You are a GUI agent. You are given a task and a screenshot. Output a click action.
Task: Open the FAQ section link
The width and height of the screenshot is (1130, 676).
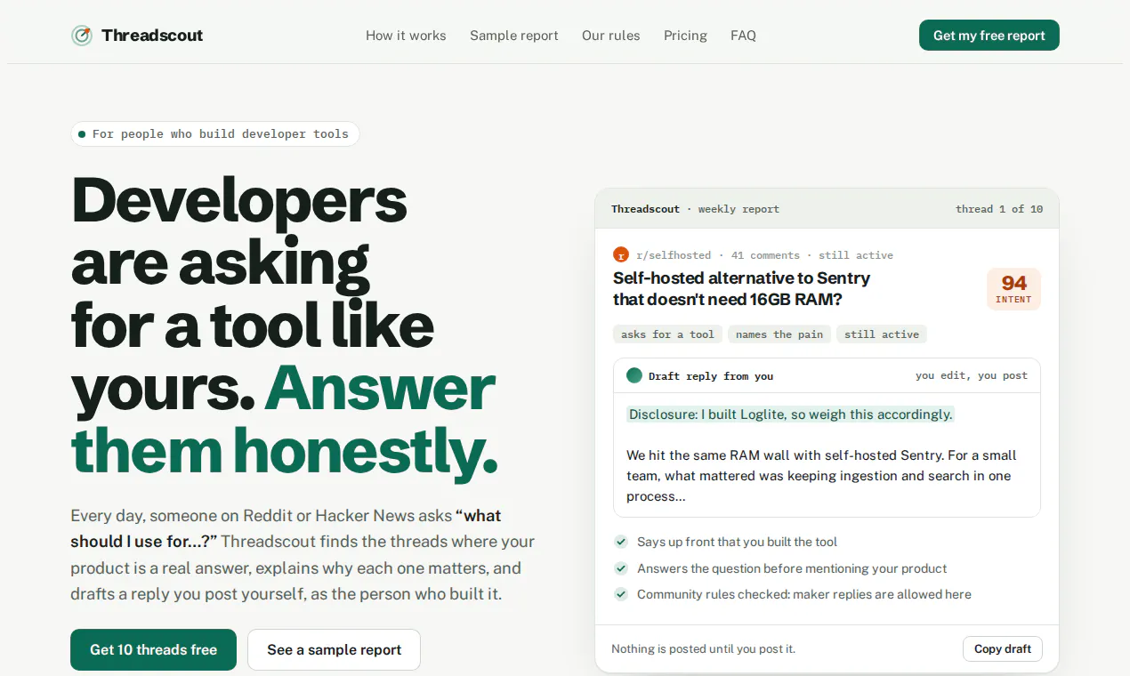pyautogui.click(x=743, y=36)
